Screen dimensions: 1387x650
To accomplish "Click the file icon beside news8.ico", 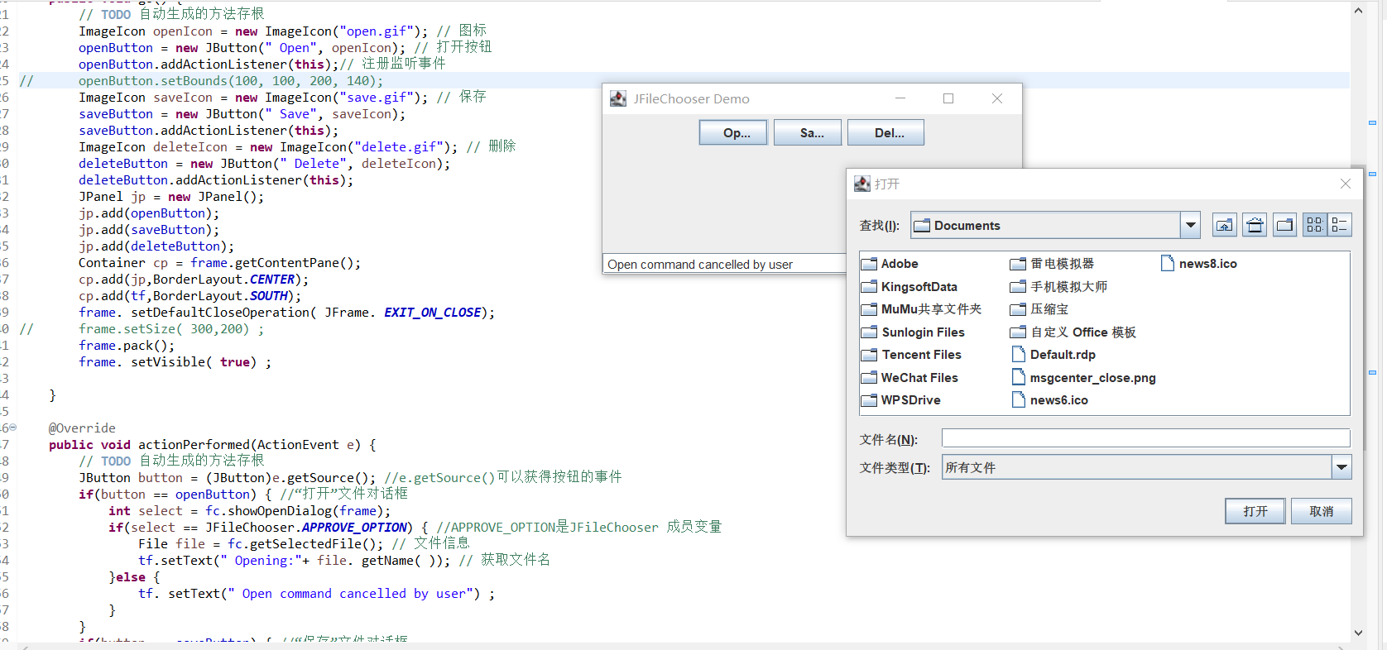I will [1168, 264].
